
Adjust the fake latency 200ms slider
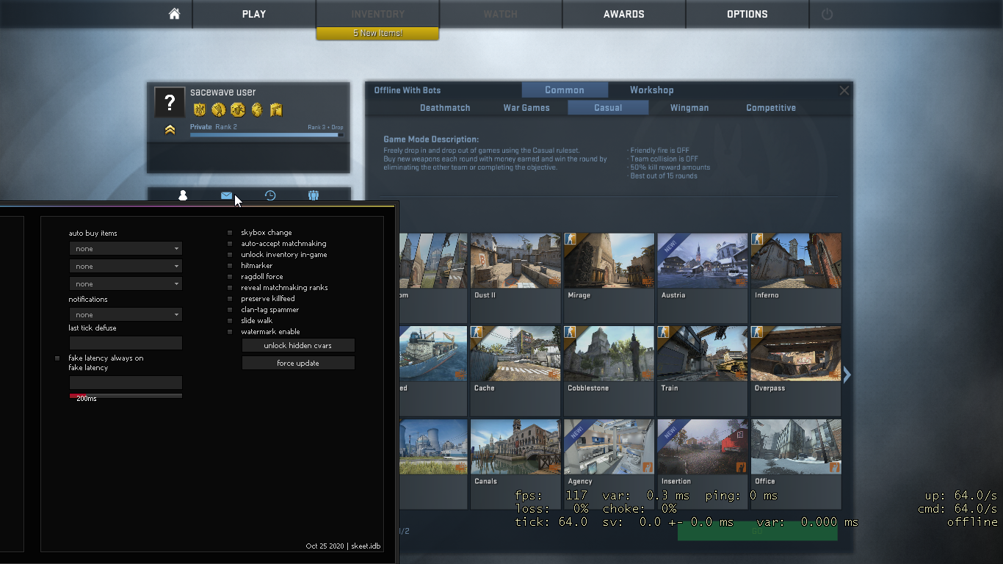pyautogui.click(x=126, y=396)
